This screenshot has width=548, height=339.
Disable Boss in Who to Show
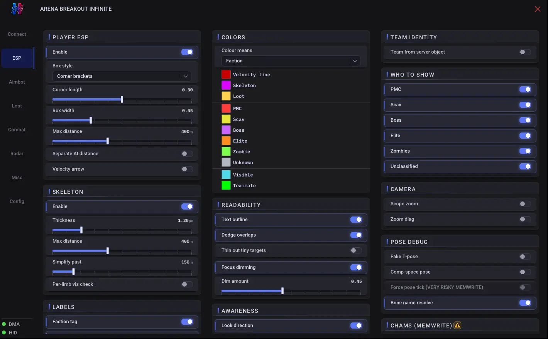[x=525, y=120]
